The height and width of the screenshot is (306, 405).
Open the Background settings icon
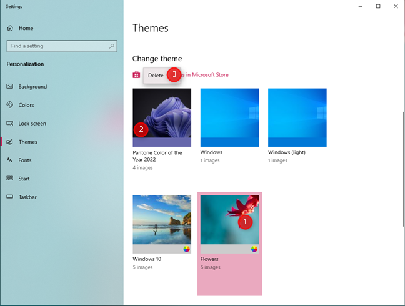[x=10, y=86]
